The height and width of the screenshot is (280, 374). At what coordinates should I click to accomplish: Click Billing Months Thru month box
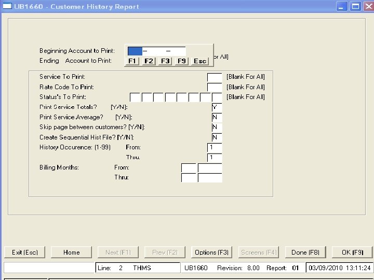click(x=189, y=178)
